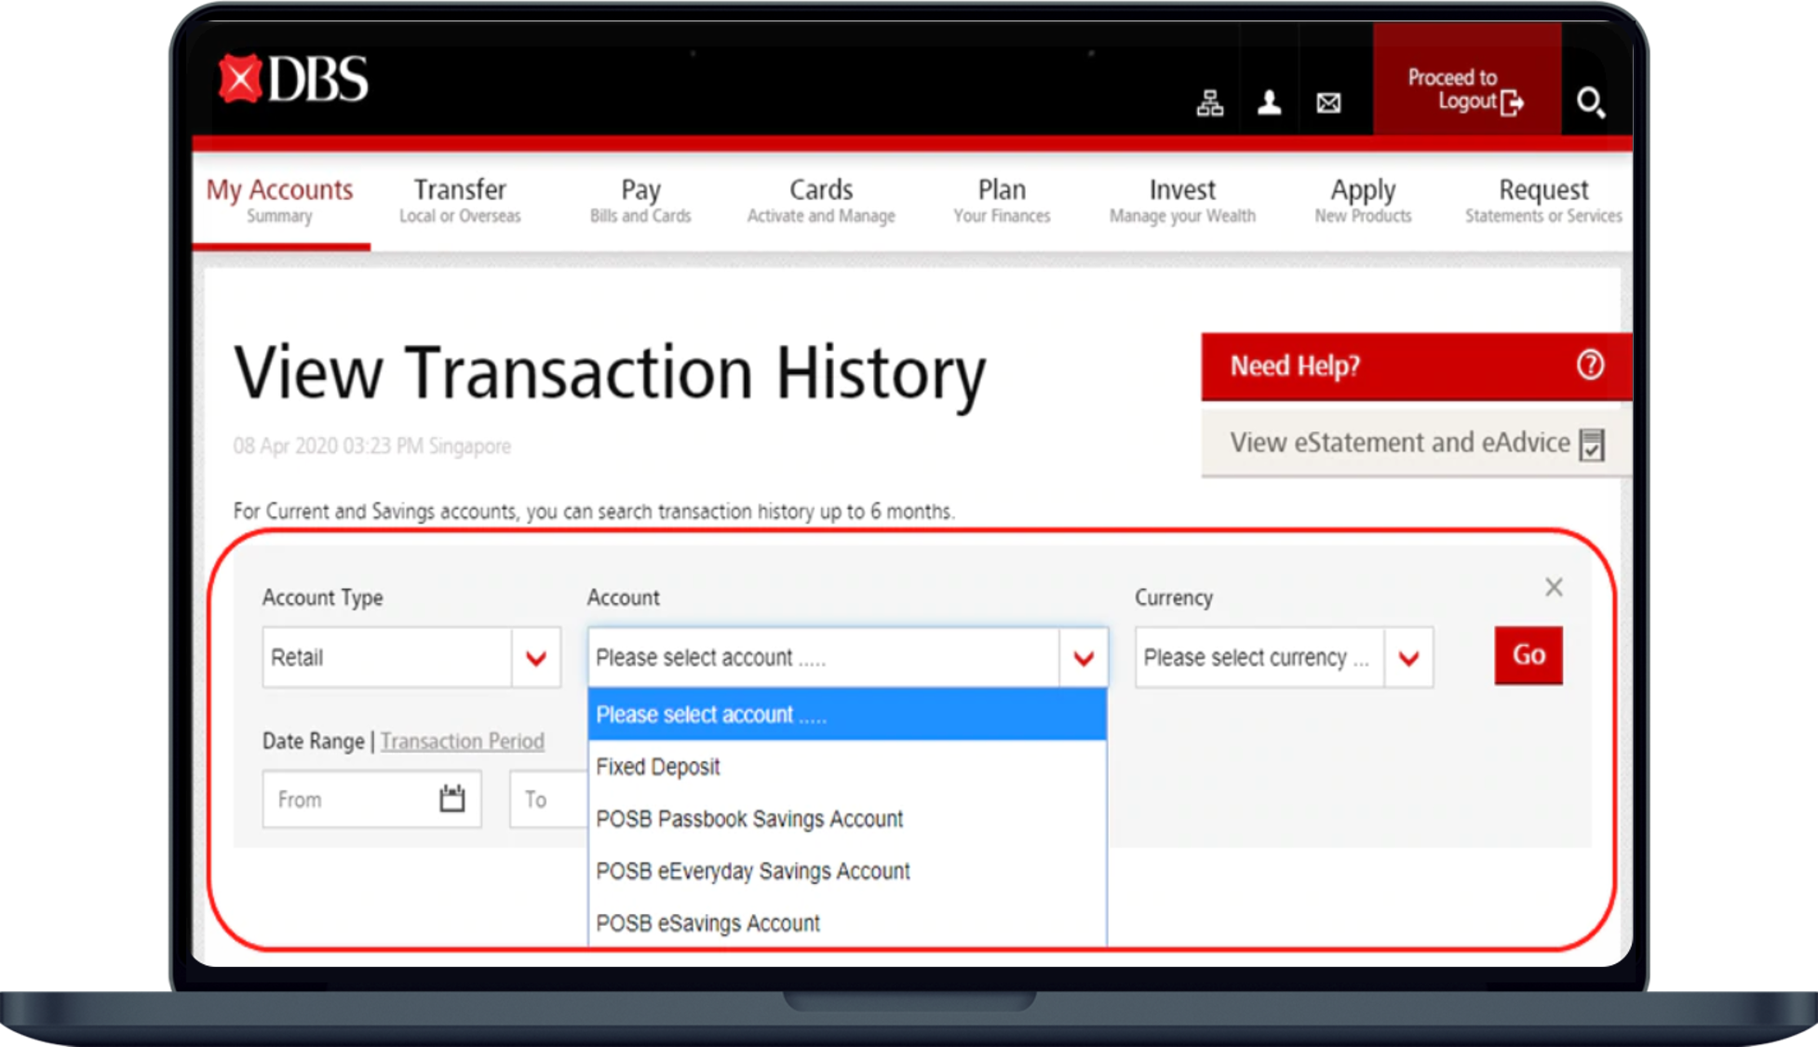Click the Transaction Period link

(462, 742)
